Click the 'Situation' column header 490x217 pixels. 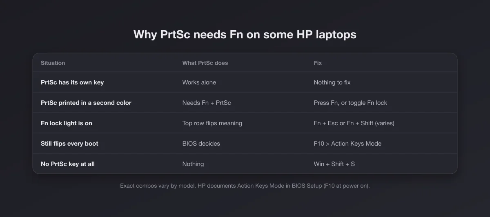click(x=53, y=63)
